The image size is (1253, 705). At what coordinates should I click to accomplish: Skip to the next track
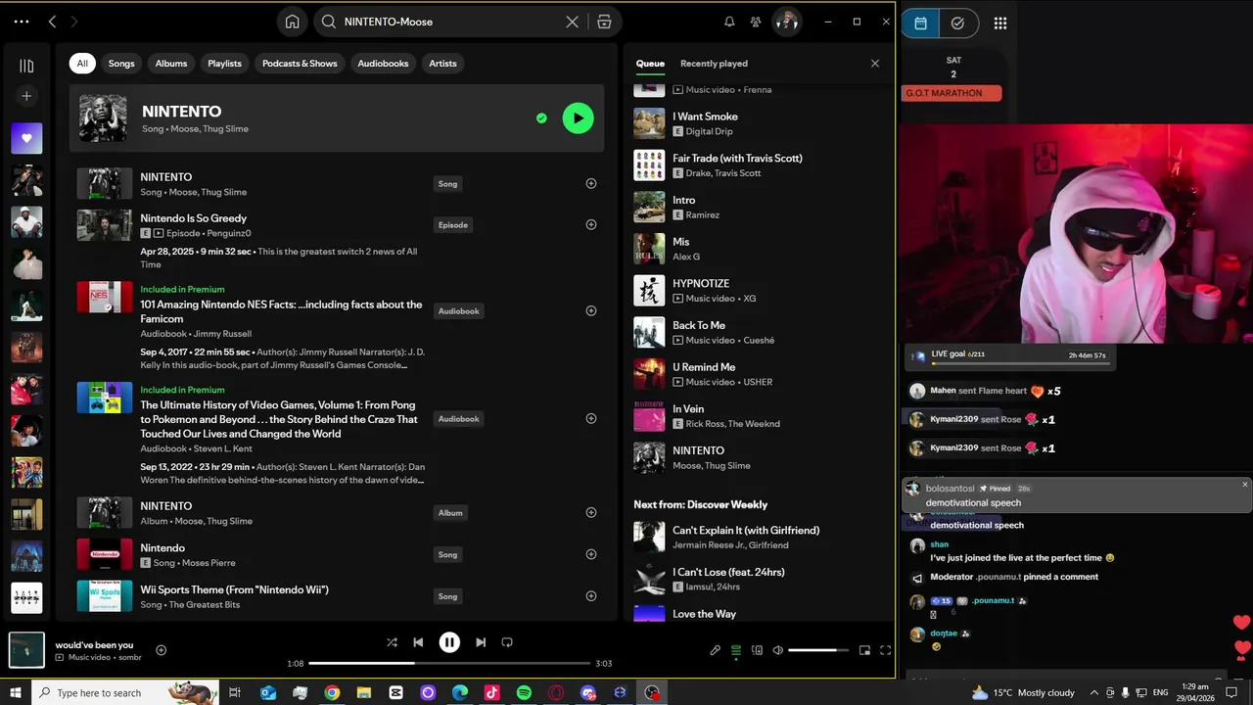tap(481, 642)
